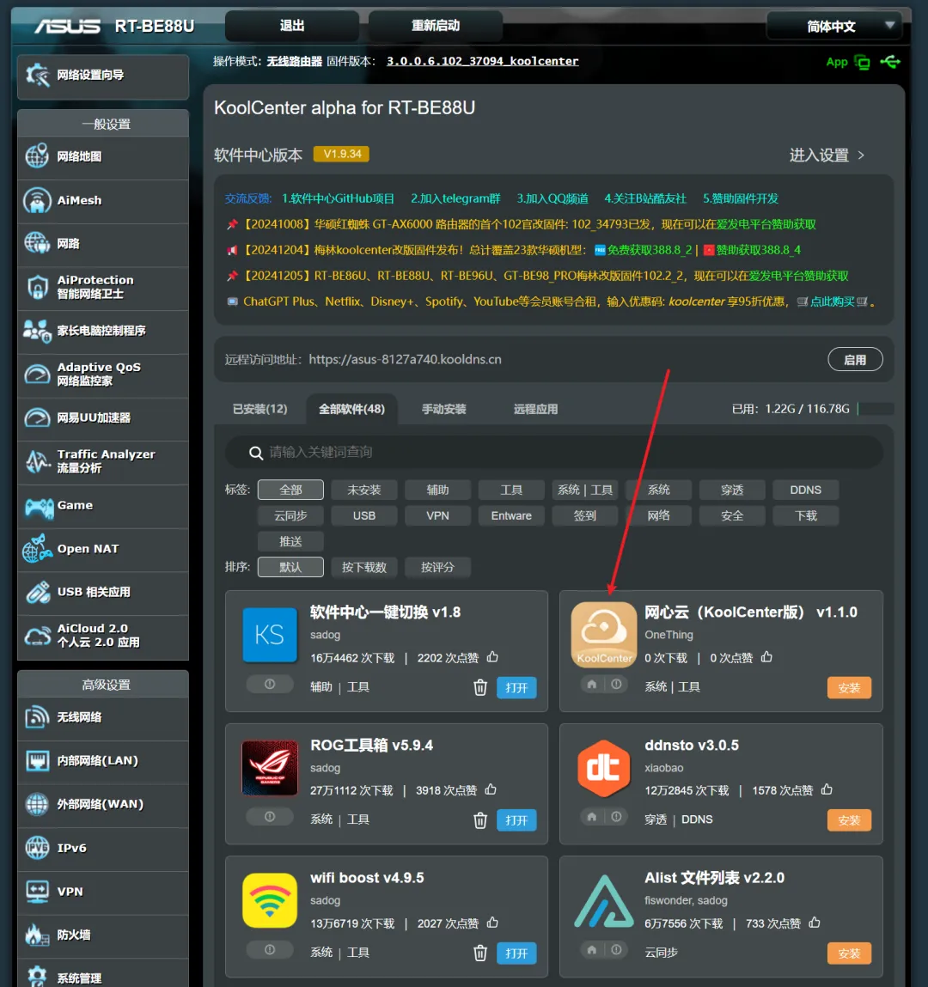Open 2.加入telegram群 link

pos(455,198)
